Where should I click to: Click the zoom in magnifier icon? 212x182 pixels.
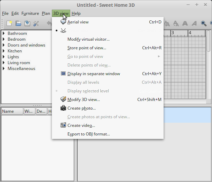click(x=203, y=23)
